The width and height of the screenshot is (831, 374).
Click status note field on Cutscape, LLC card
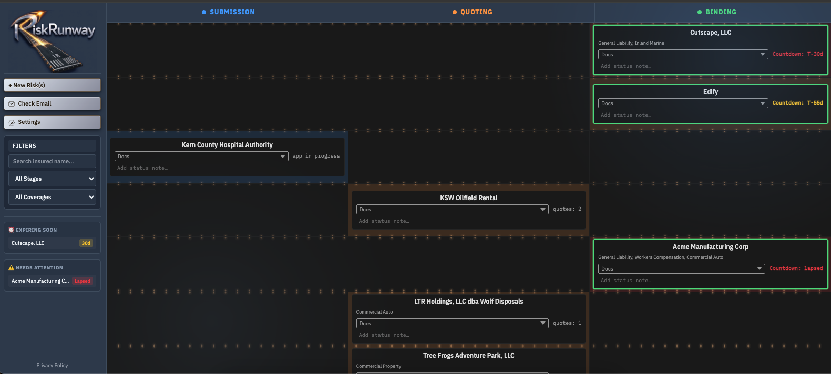[x=711, y=66]
